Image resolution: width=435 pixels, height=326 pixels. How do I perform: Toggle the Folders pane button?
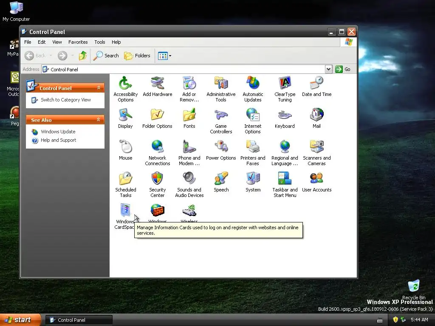[137, 56]
